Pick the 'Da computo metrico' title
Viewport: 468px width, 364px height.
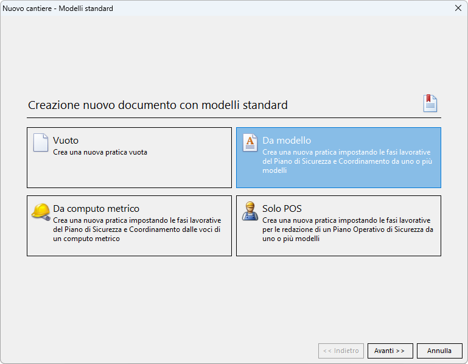(x=96, y=209)
